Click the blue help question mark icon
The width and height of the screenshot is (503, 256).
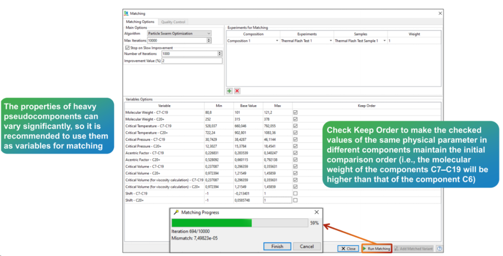[439, 249]
